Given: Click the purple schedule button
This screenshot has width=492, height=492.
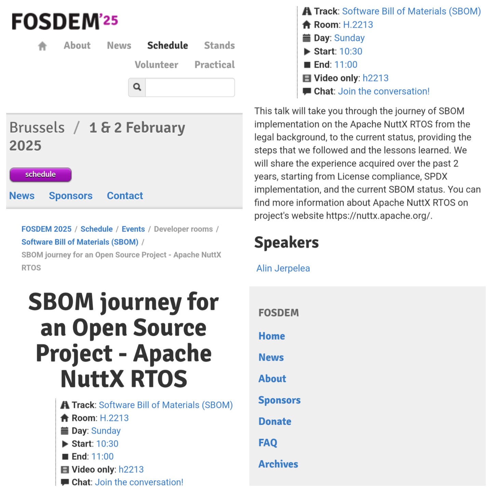Looking at the screenshot, I should [40, 175].
